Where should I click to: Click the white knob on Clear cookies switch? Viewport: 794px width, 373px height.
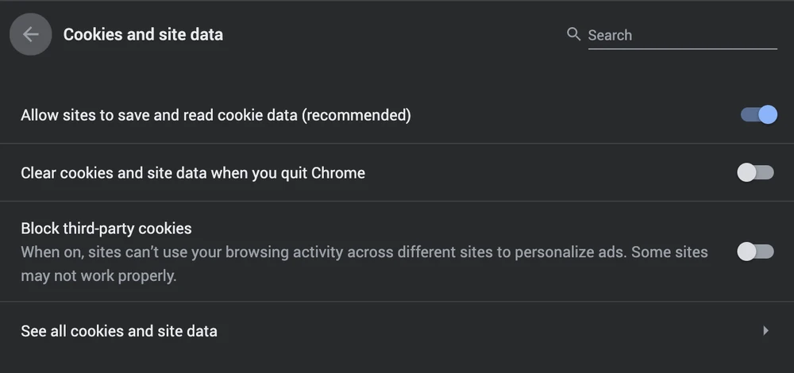pyautogui.click(x=746, y=172)
